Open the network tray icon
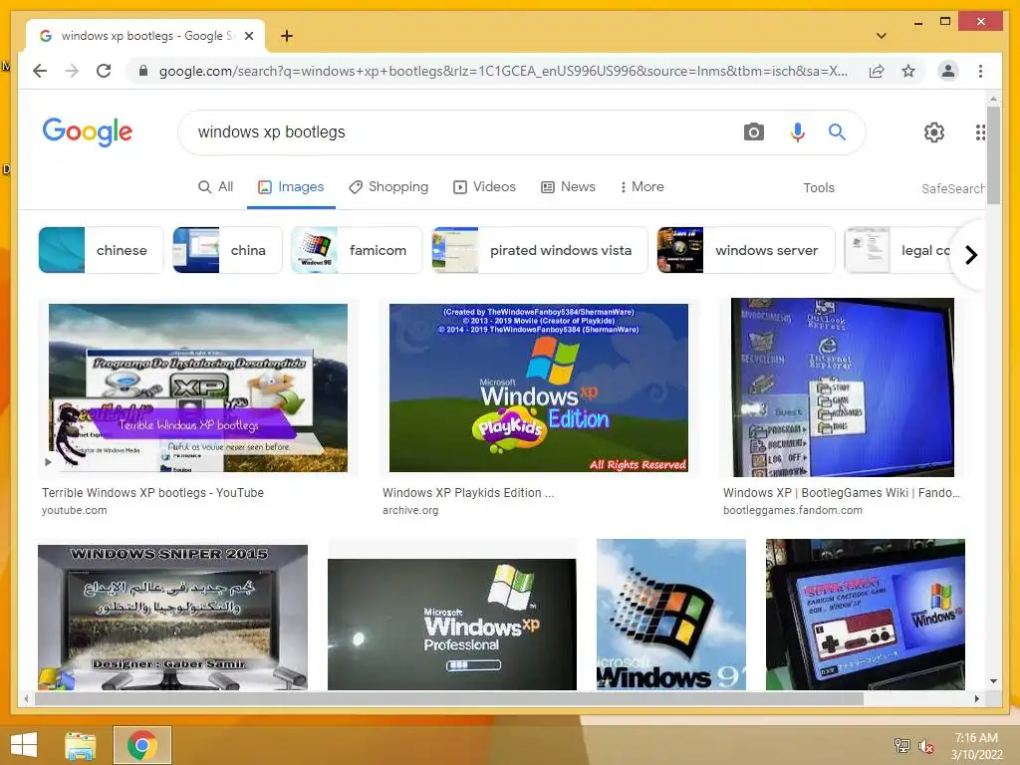 (x=902, y=745)
